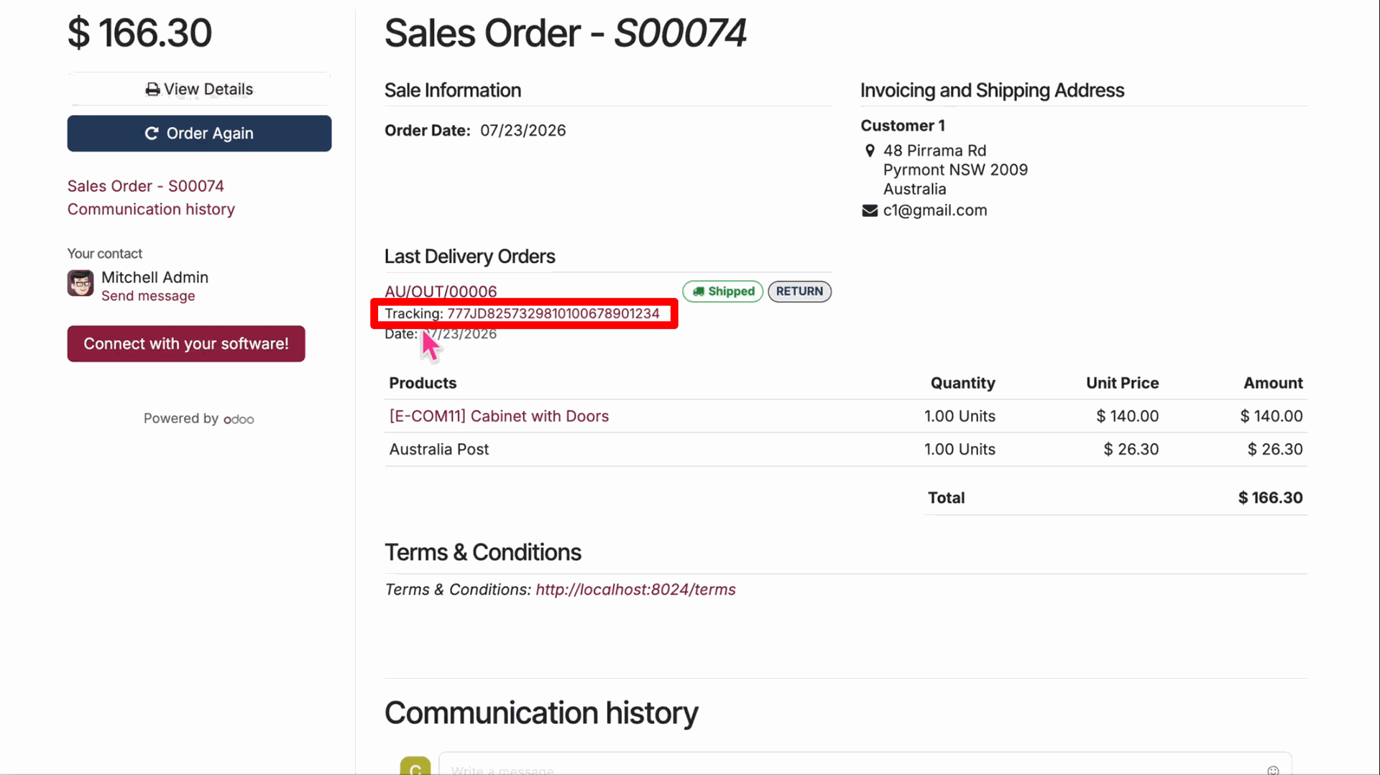The width and height of the screenshot is (1380, 775).
Task: Open the Cabinet with Doors product link
Action: [499, 417]
